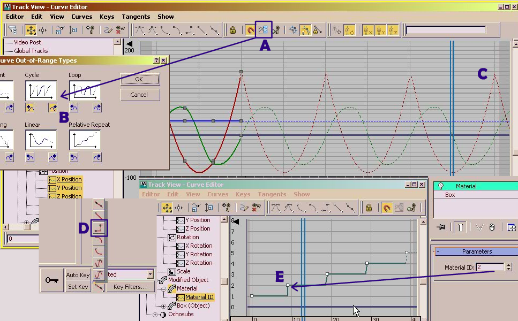Click the Reduce Keys icon in main toolbar
The image size is (518, 321).
tap(120, 30)
